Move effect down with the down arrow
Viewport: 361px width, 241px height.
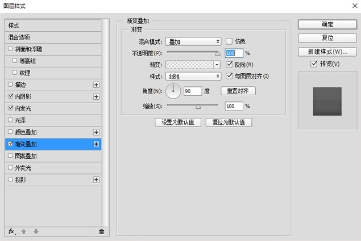tap(36, 231)
